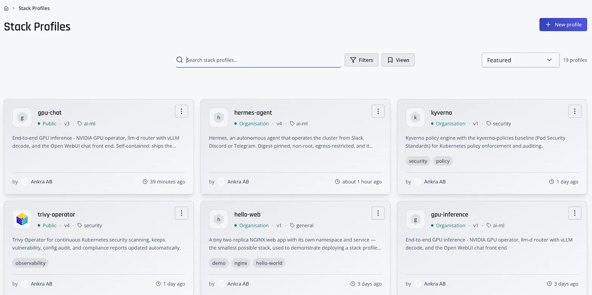
Task: Open the three-dot menu on gpu-inference card
Action: [575, 213]
